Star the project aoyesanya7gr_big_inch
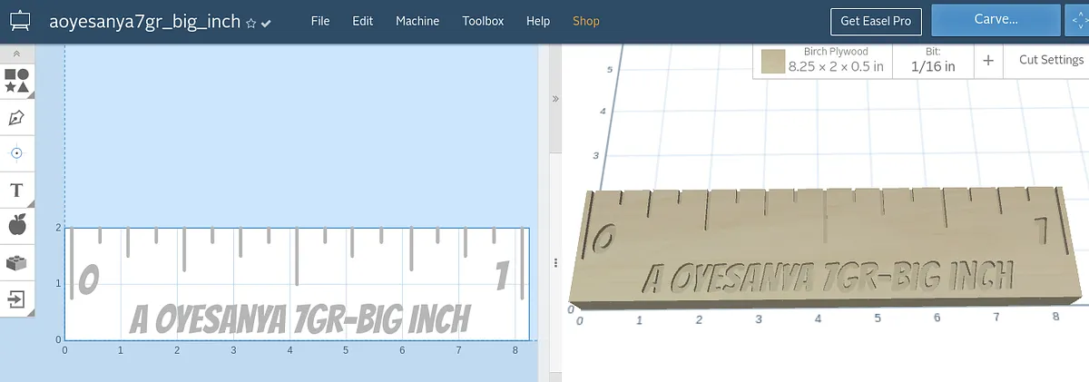 [251, 23]
